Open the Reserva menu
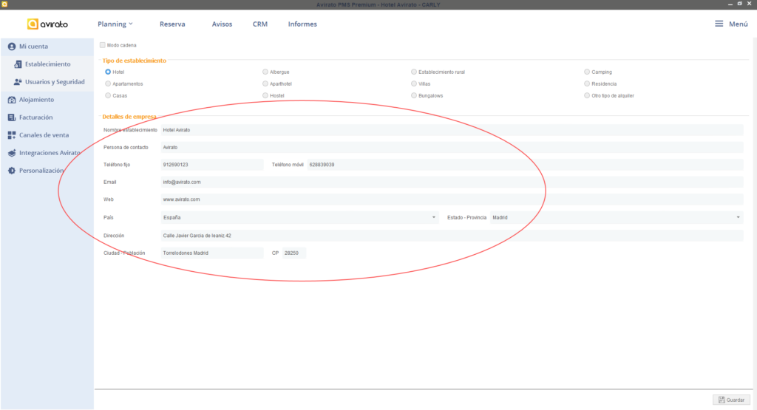Screen dimensions: 757x410 point(172,24)
